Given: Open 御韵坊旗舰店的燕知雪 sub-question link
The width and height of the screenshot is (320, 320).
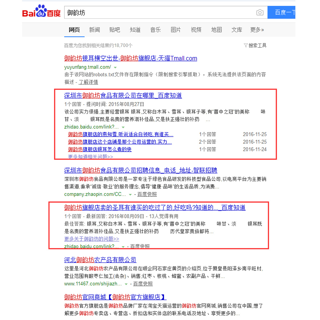Looking at the screenshot, I should pyautogui.click(x=121, y=134).
